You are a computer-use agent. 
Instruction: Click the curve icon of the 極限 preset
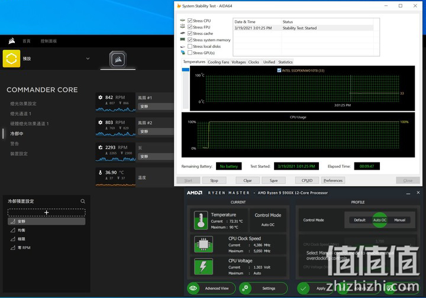(x=13, y=239)
